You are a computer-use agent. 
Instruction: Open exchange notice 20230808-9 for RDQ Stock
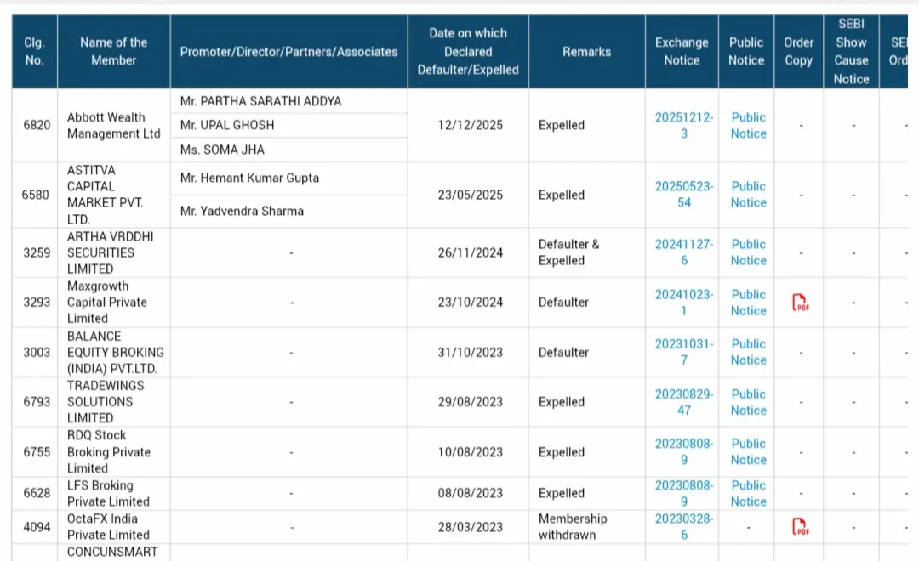(682, 451)
